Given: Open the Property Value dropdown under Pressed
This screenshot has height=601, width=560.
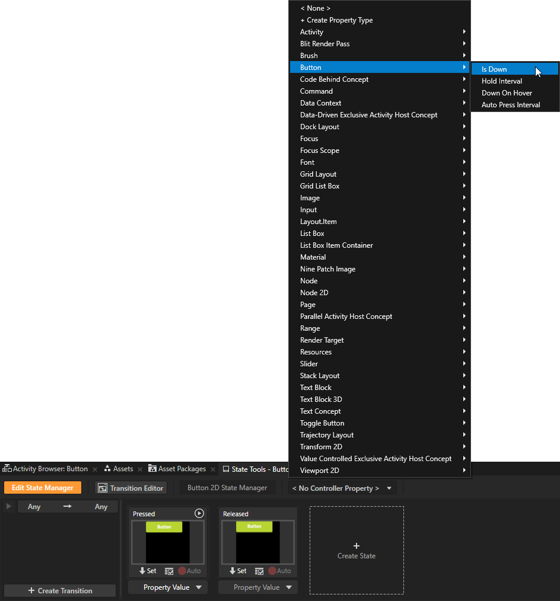Looking at the screenshot, I should pyautogui.click(x=167, y=587).
